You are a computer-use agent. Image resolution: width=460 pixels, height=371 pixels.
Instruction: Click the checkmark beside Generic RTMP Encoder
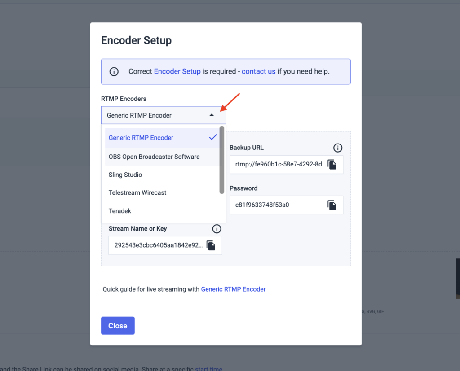(212, 137)
